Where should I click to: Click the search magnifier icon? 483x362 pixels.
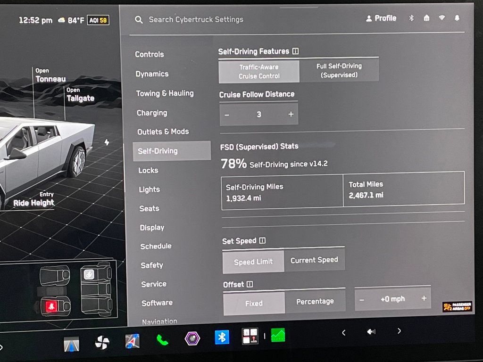point(139,20)
